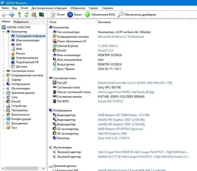Image resolution: width=197 pixels, height=171 pixels.
Task: Switch to the Избранное sidebar tab
Action: tap(21, 22)
